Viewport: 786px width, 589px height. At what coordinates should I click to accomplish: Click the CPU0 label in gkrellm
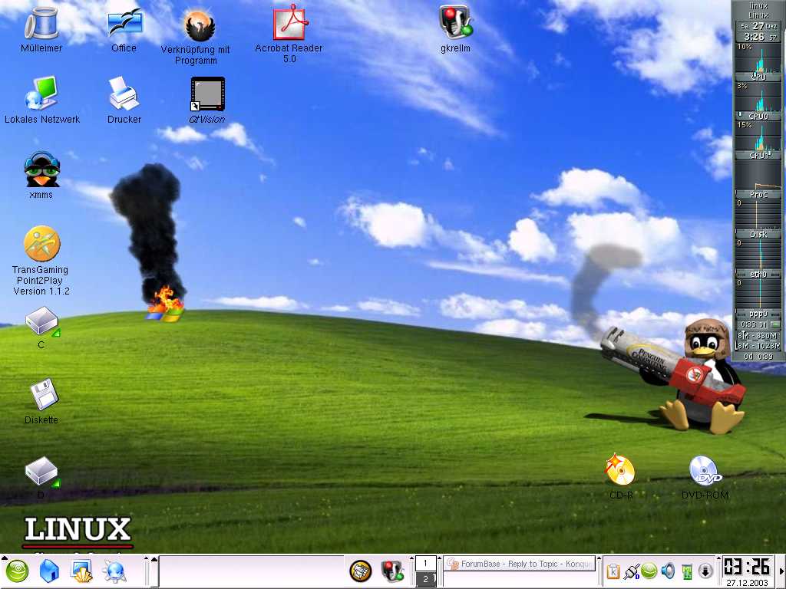click(x=758, y=117)
